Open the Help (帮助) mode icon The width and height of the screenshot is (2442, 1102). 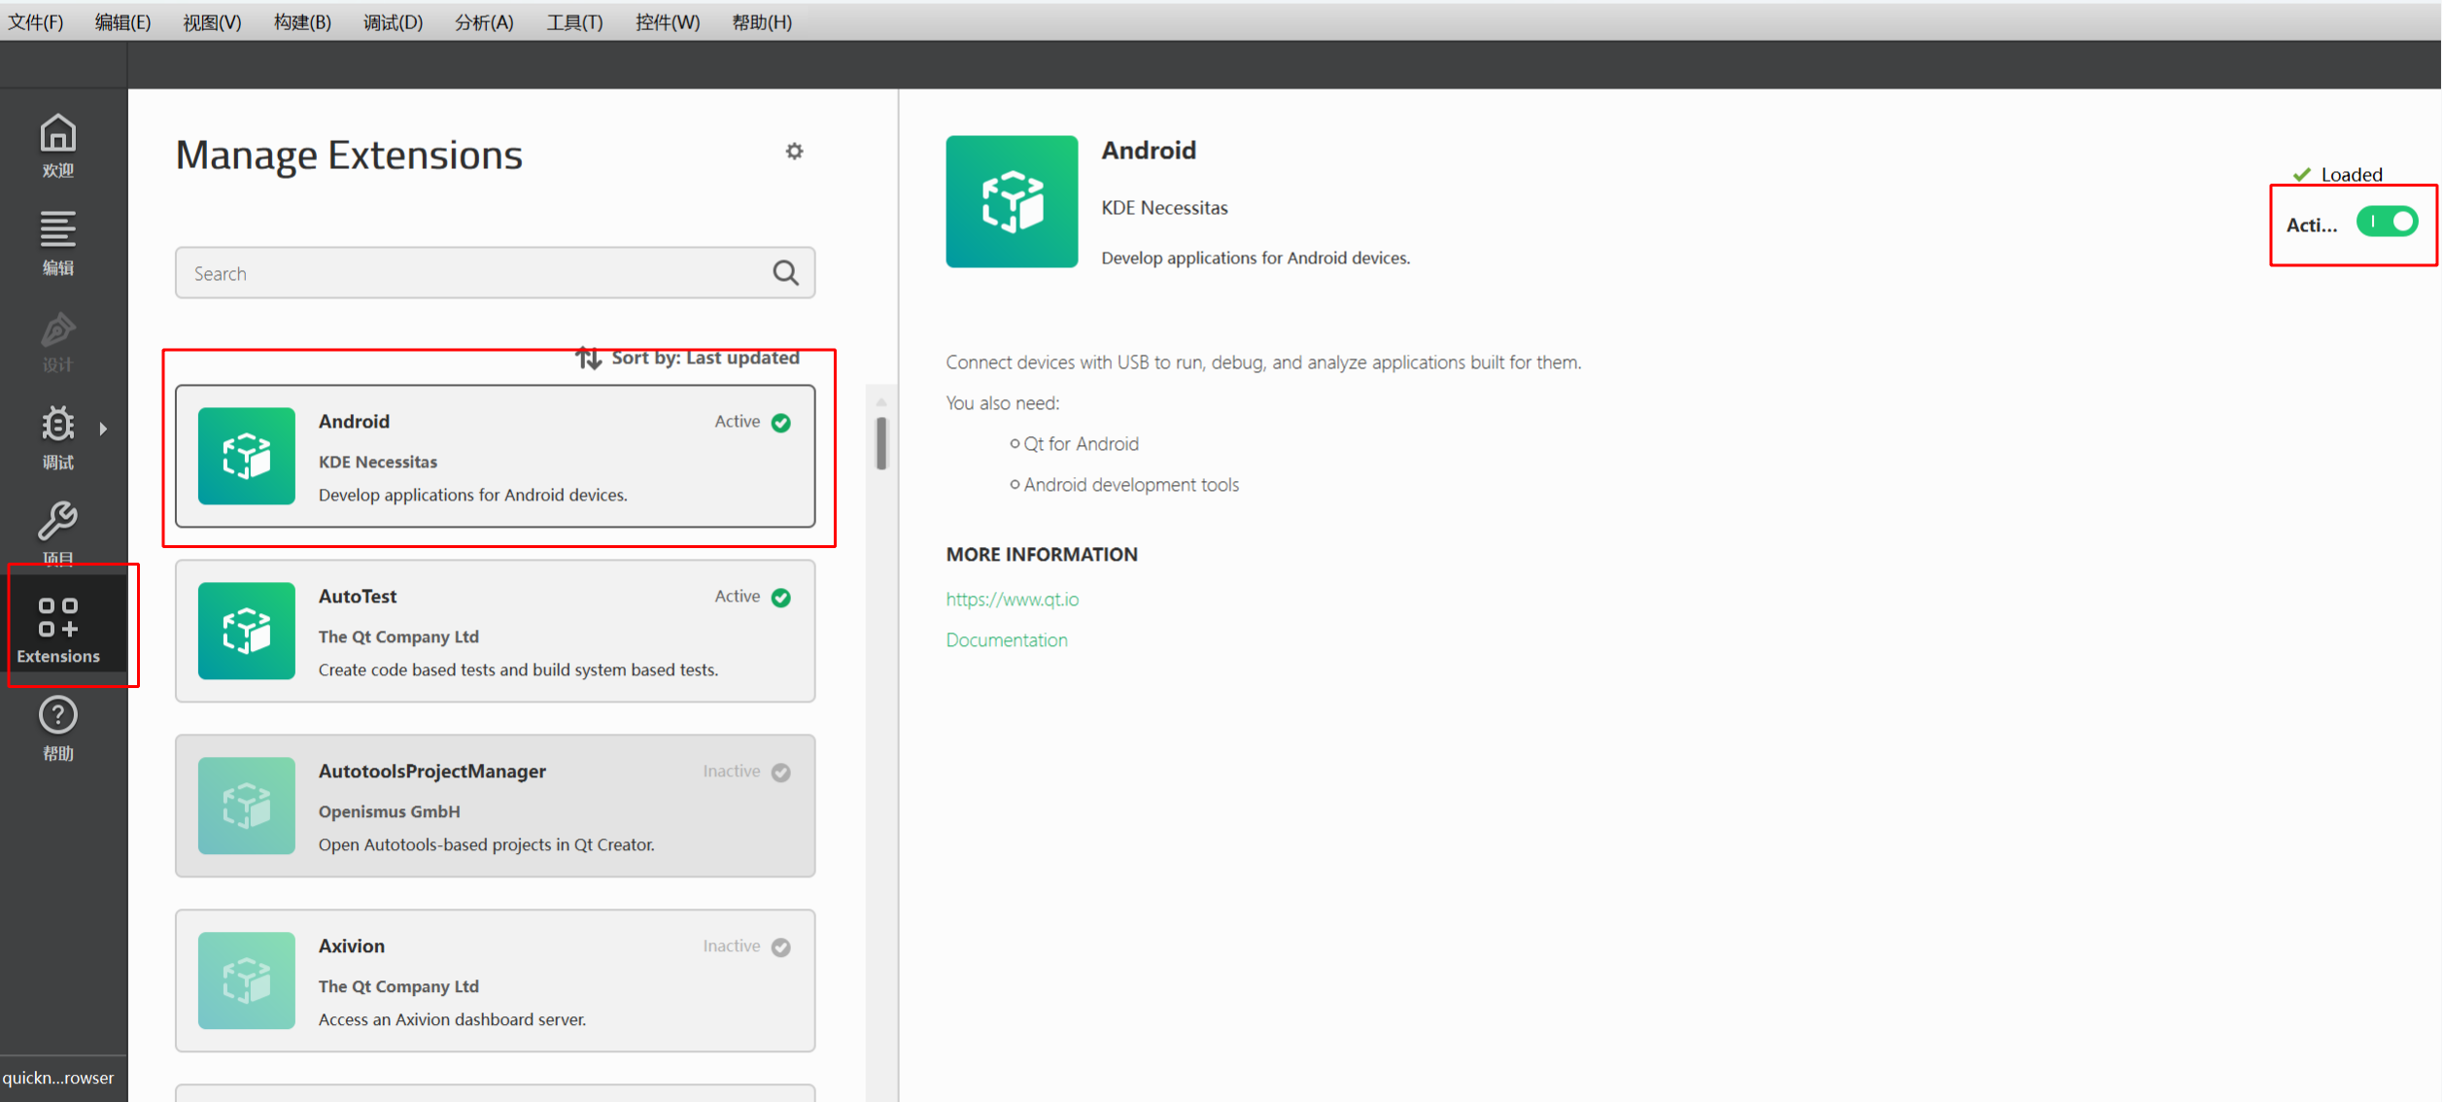pos(57,727)
